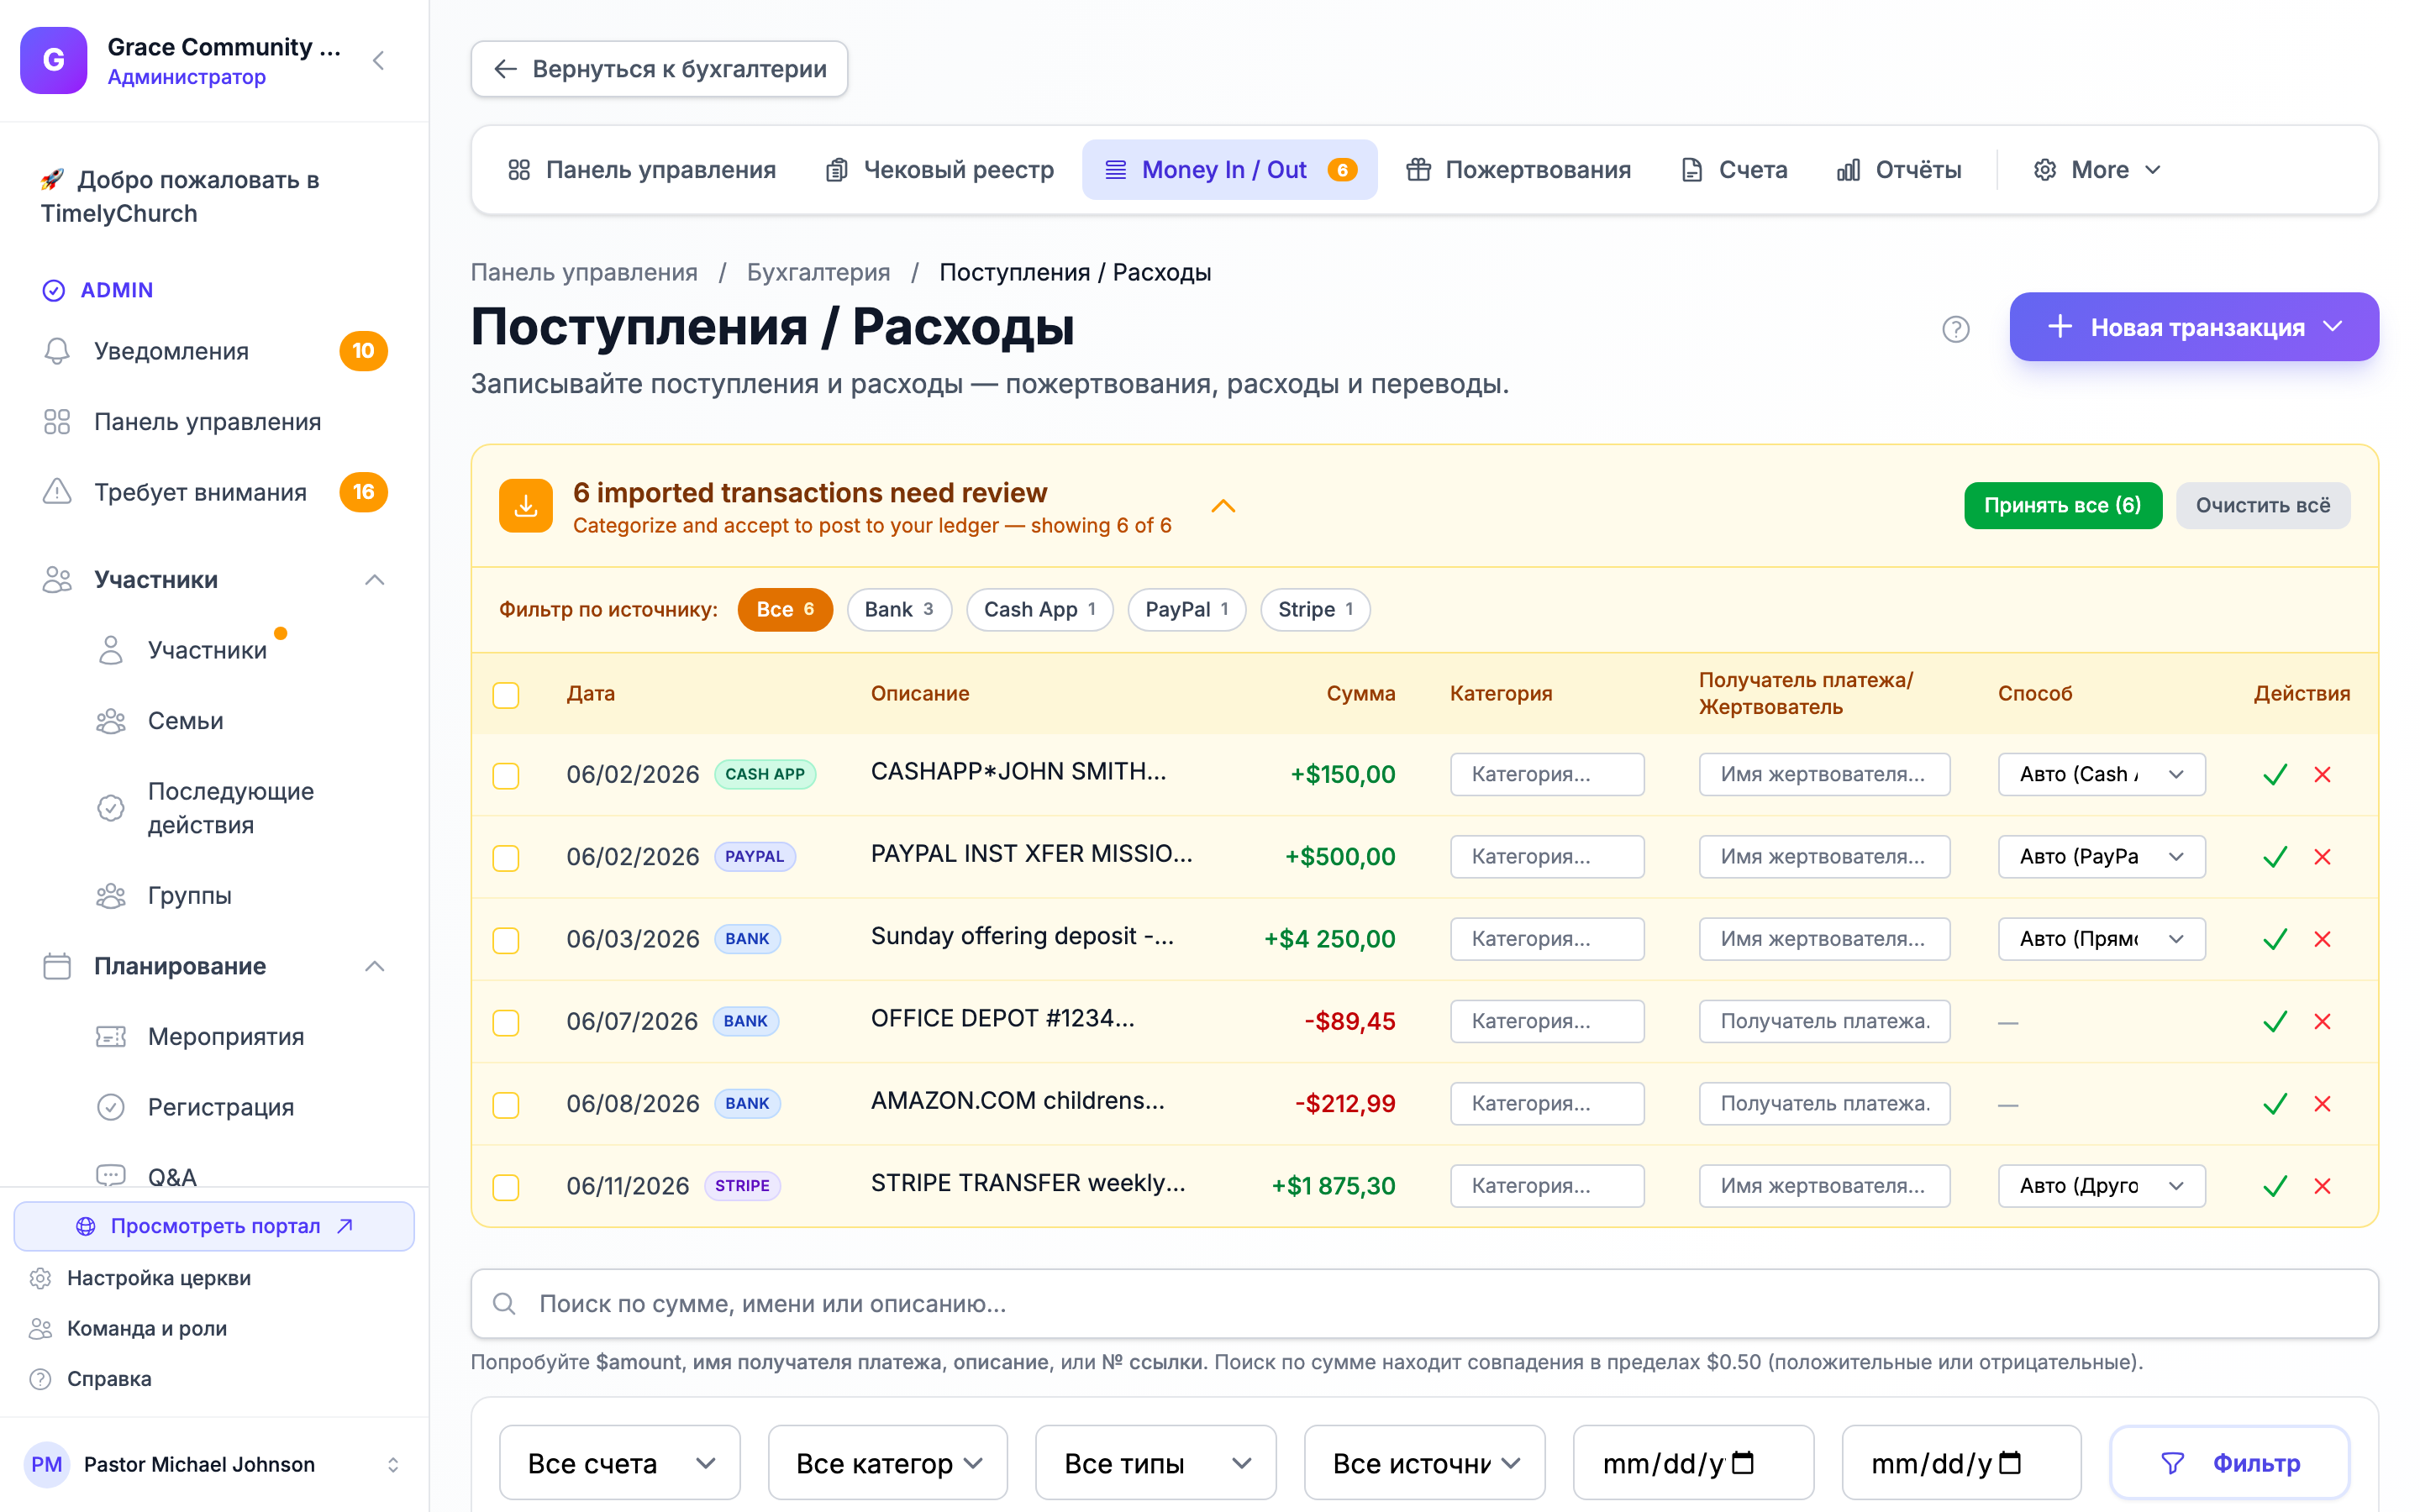The width and height of the screenshot is (2420, 1512).
Task: Filter imports by Stripe source
Action: point(1315,610)
